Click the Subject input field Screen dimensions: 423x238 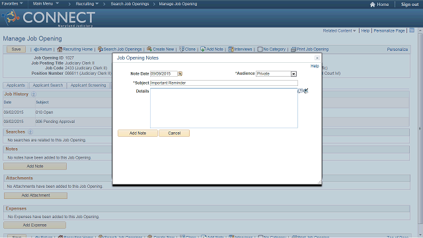point(224,83)
